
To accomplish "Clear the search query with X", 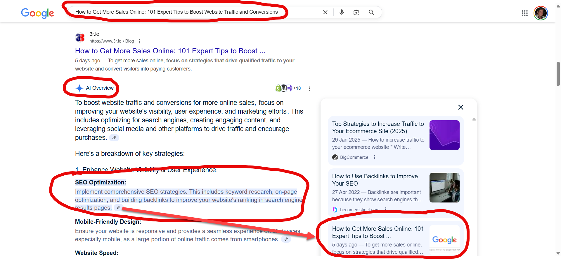I will [325, 12].
